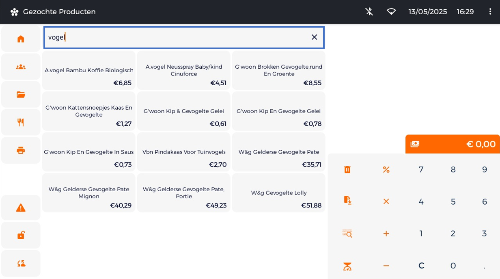Open the barcode search icon
Screen dimensions: 500x279
point(347,234)
